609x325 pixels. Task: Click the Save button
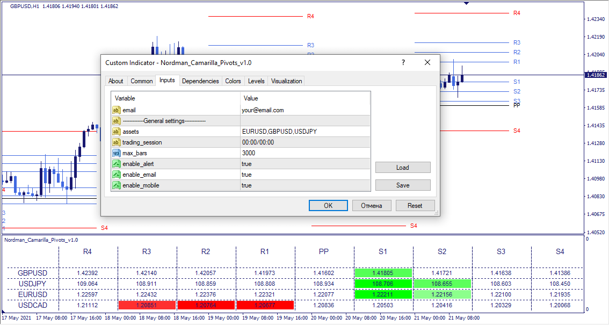(x=402, y=185)
